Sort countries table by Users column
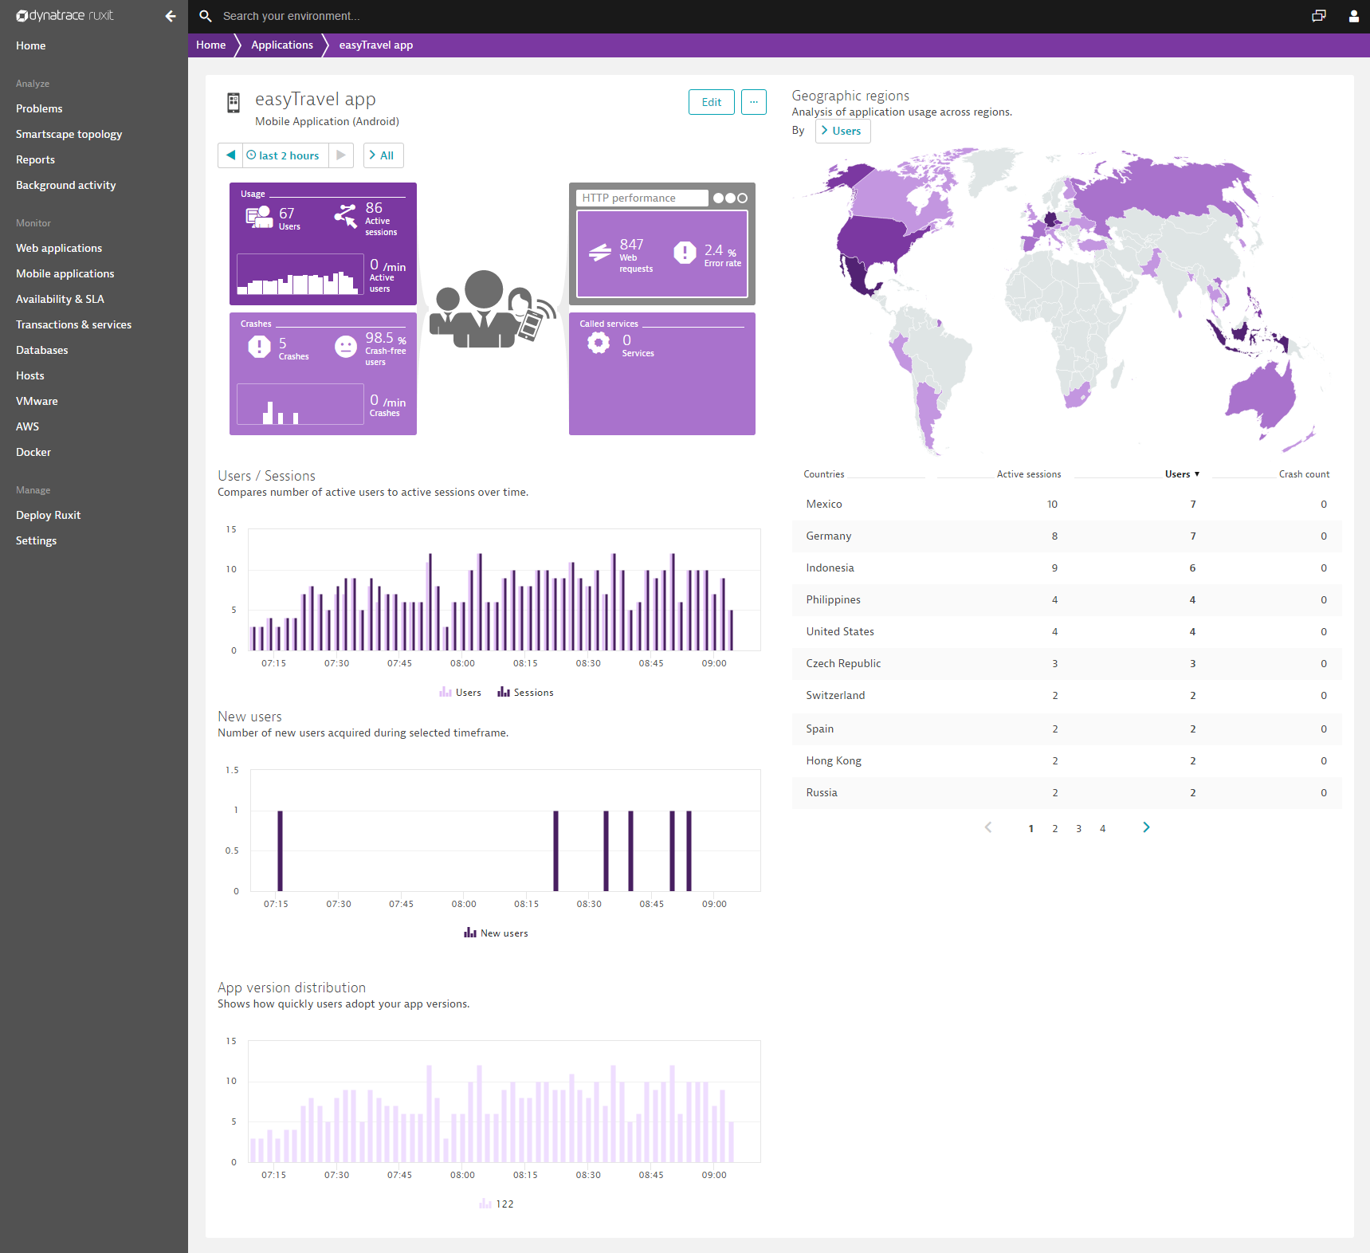Viewport: 1370px width, 1253px height. coord(1182,474)
